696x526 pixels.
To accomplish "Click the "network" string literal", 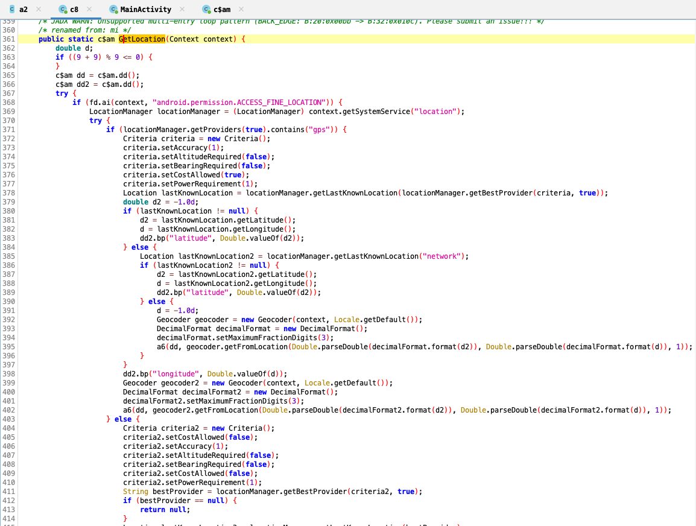I will [x=441, y=256].
